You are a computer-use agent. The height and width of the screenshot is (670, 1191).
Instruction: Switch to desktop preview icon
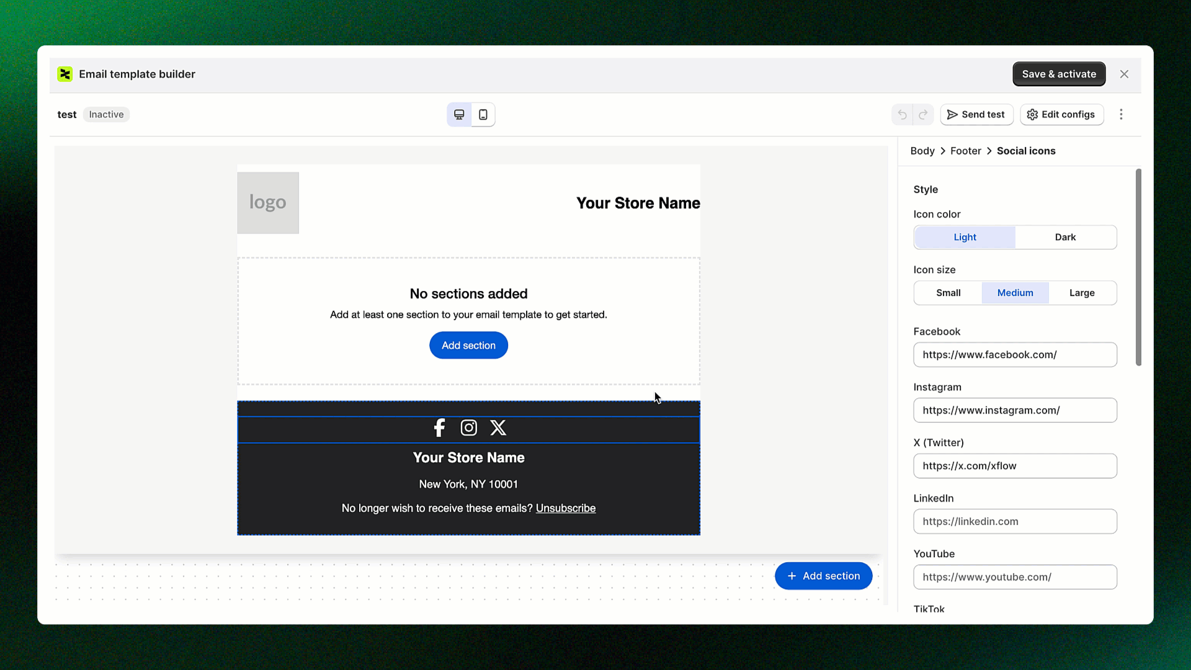[459, 115]
